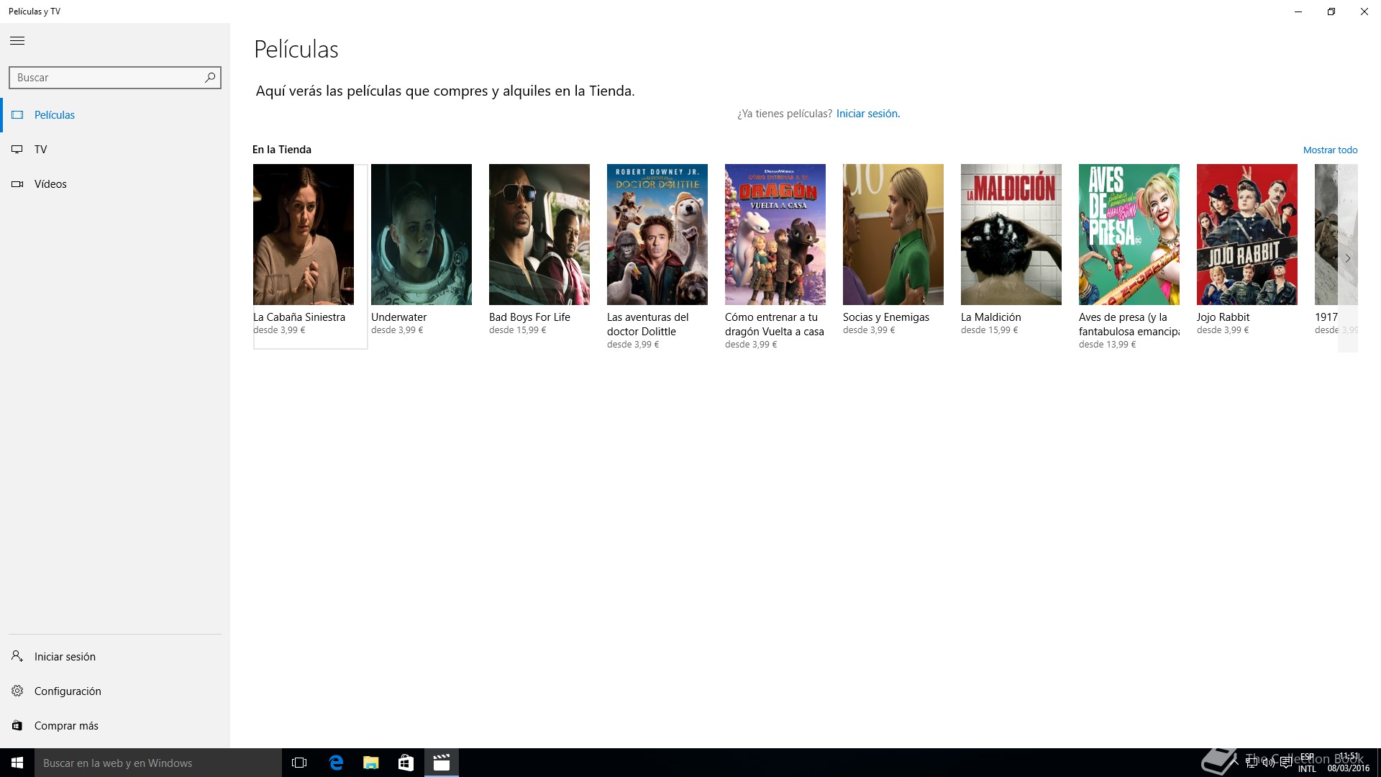Click the Vídeos camera icon in sidebar
1381x777 pixels.
coord(17,184)
